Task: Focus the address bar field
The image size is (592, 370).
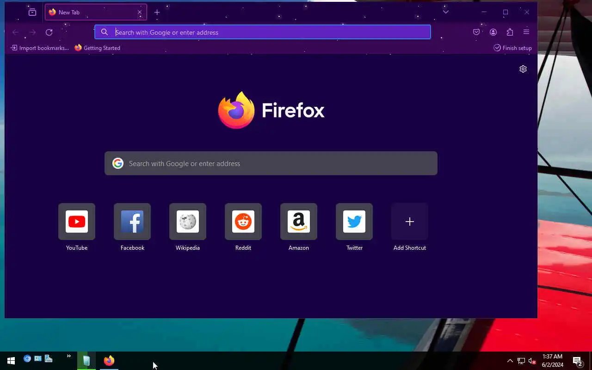Action: tap(263, 32)
